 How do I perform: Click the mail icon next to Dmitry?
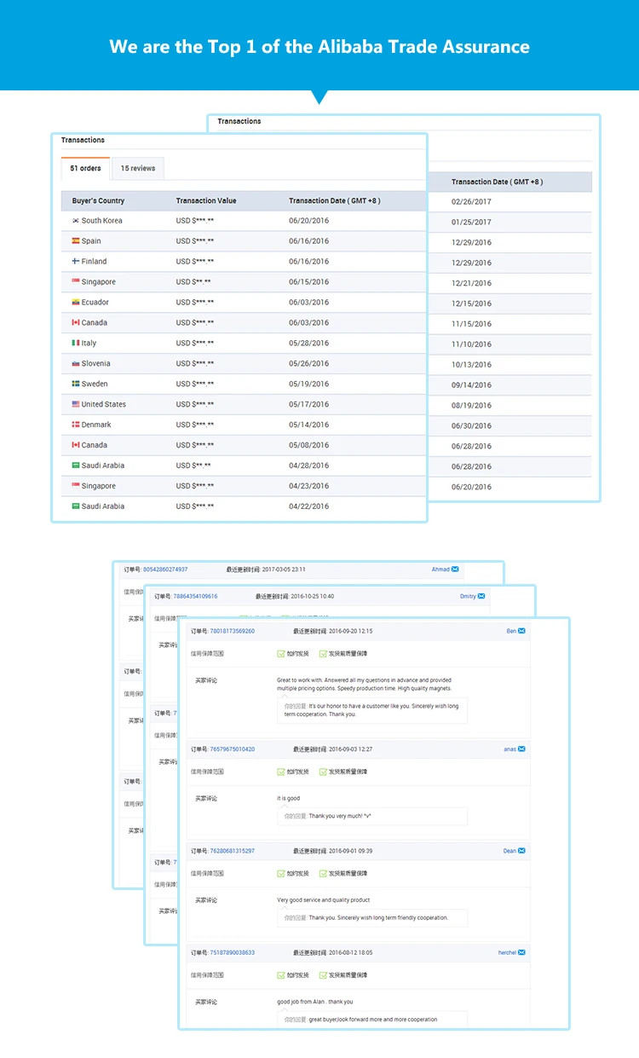point(481,596)
